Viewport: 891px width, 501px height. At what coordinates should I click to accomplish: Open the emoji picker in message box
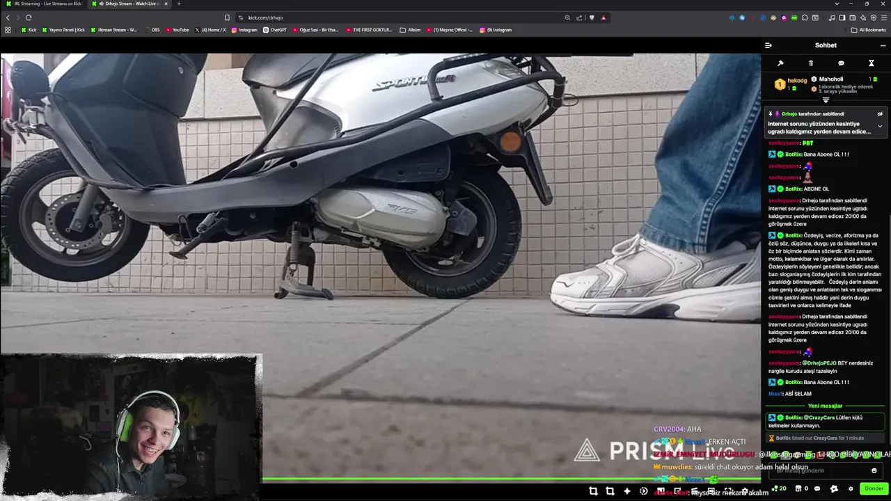[874, 470]
